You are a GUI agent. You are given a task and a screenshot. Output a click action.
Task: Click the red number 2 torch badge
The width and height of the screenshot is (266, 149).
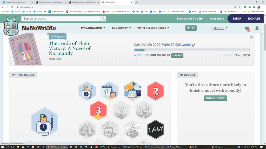[x=156, y=91]
